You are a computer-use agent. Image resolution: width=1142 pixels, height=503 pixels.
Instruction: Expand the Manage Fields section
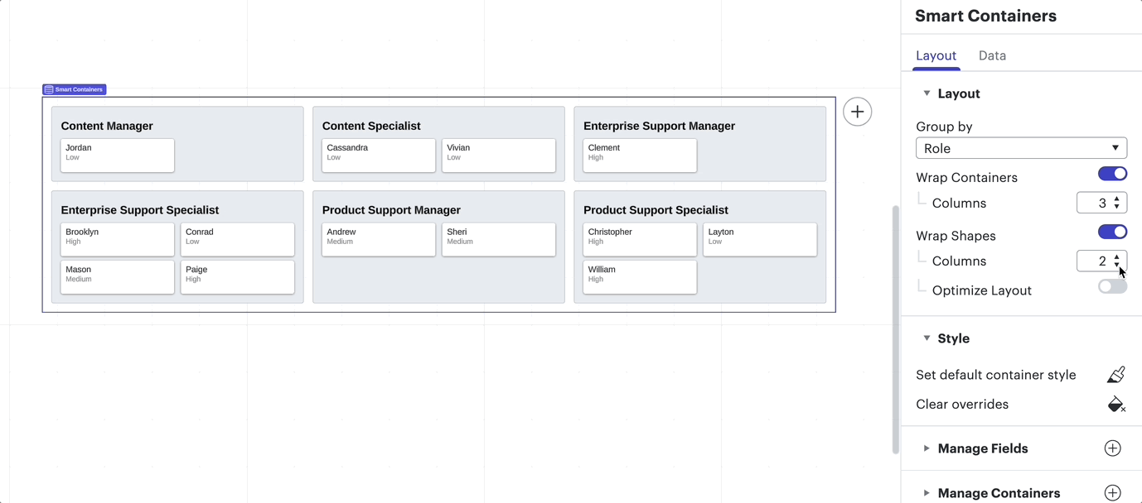point(927,448)
